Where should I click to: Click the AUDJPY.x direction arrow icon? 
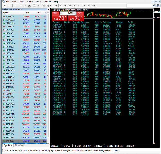point(4,17)
